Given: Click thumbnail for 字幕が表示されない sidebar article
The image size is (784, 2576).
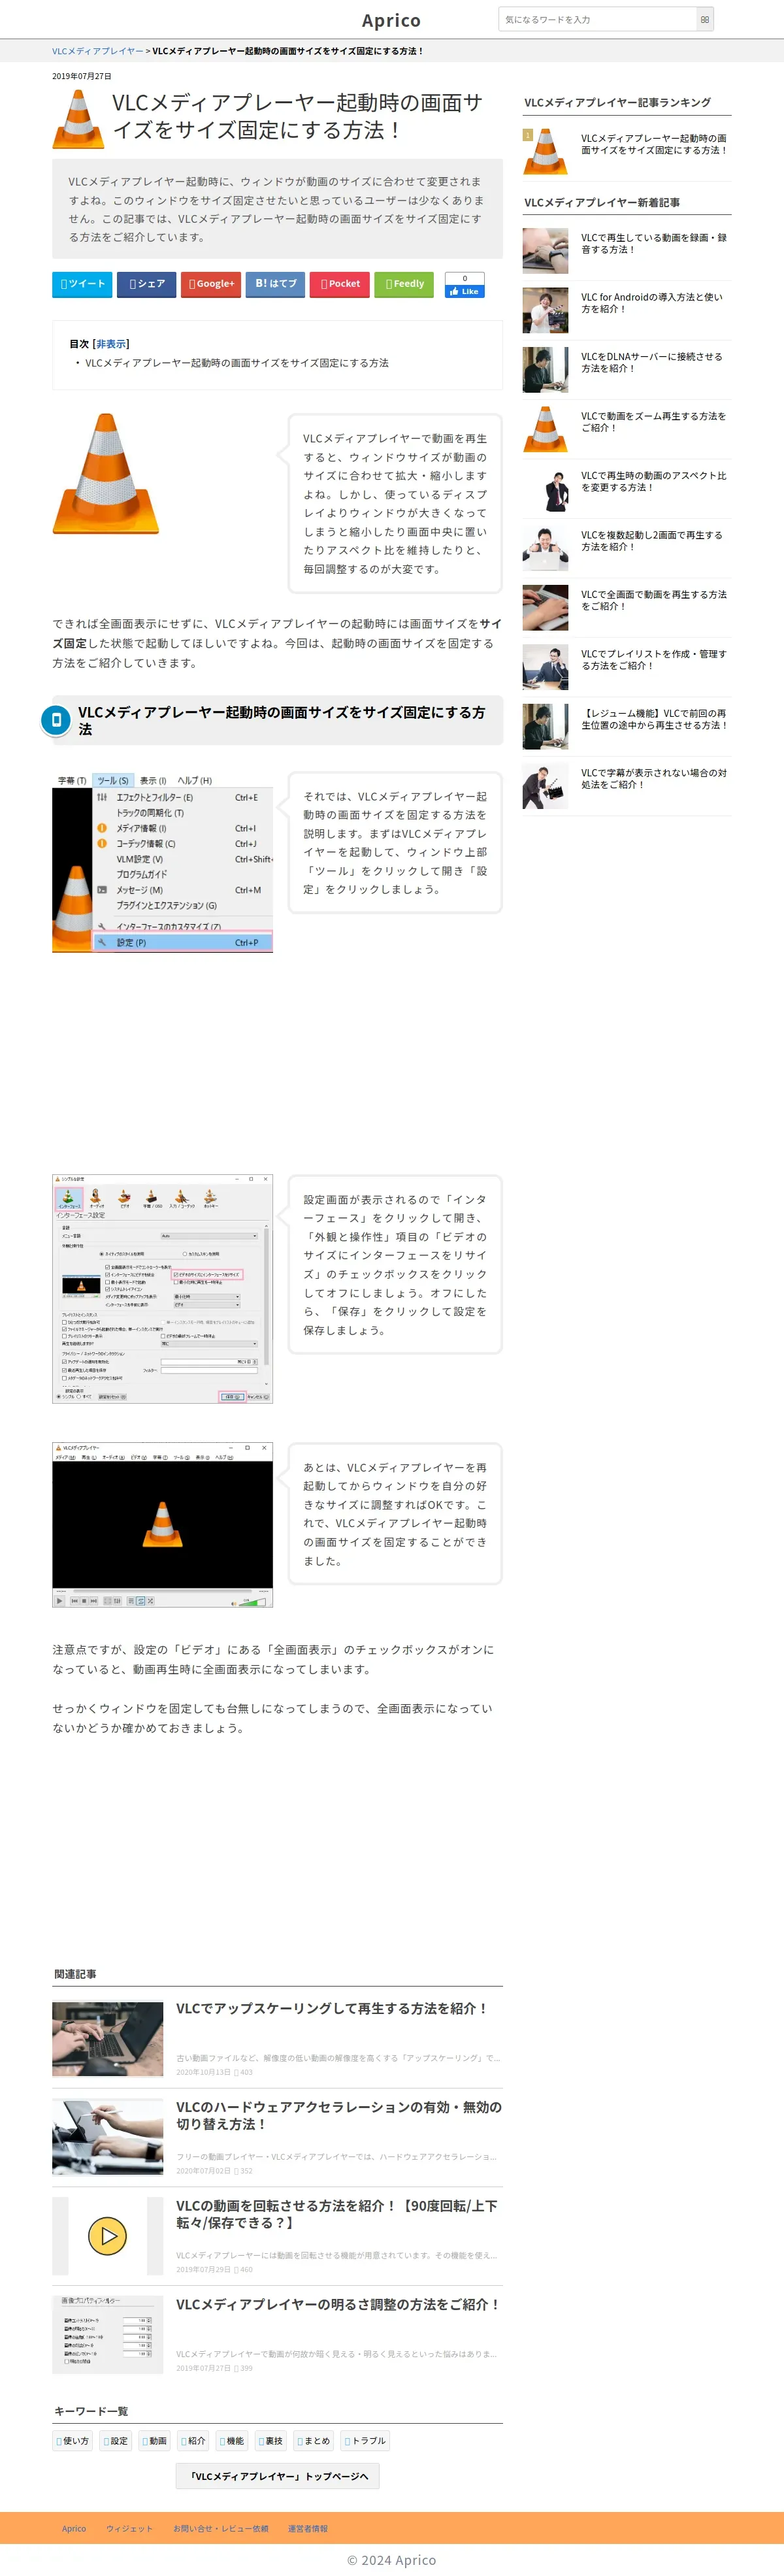Looking at the screenshot, I should click(x=545, y=786).
